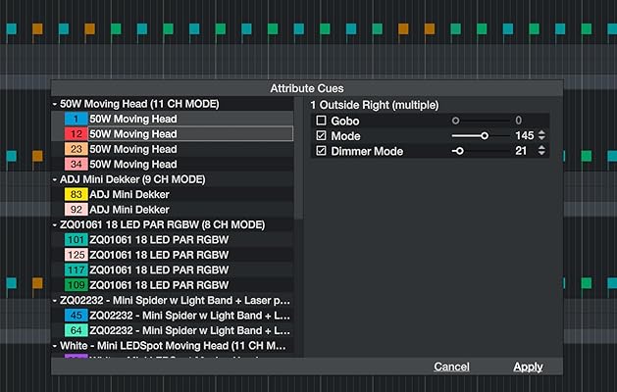Collapse ZQ01061 18 LED PAR RGBW group
The image size is (617, 392).
56,224
